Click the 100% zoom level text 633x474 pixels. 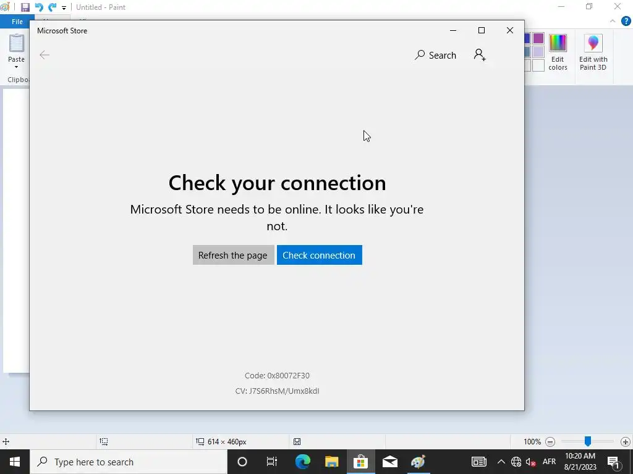point(532,442)
